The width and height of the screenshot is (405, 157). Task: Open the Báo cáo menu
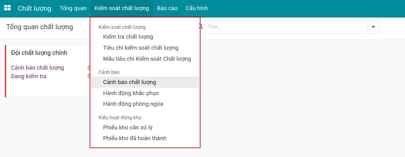pyautogui.click(x=167, y=8)
